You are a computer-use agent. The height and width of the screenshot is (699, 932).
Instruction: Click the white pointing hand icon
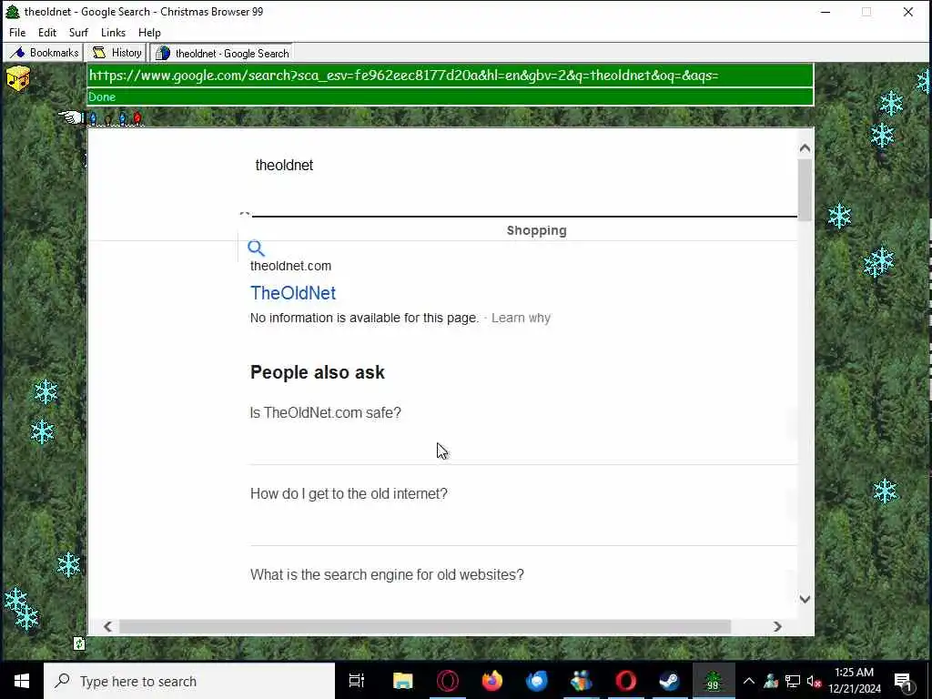point(71,117)
